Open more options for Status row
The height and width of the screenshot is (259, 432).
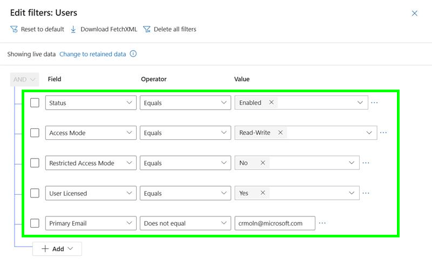[x=374, y=103]
